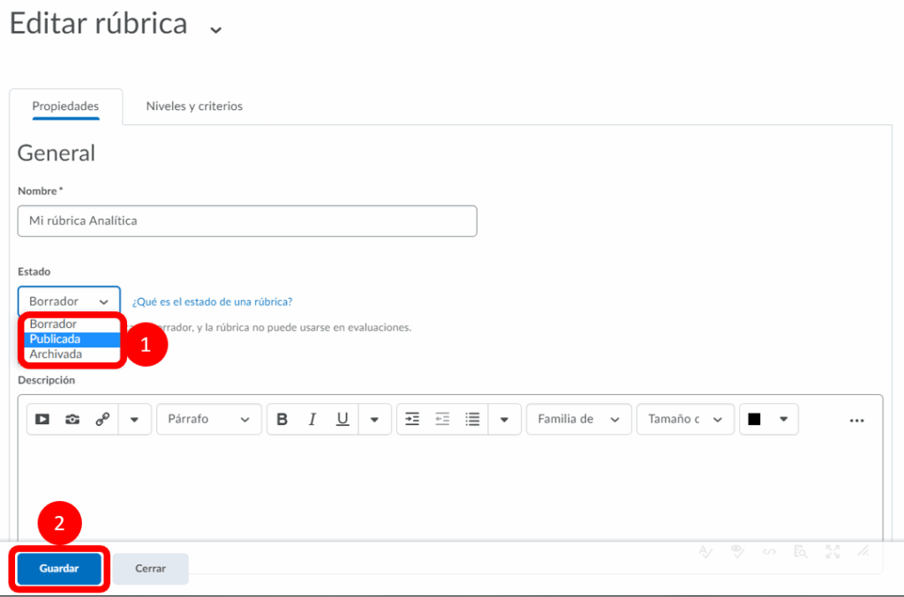Switch to Niveles y criterios tab
This screenshot has width=904, height=597.
(194, 107)
